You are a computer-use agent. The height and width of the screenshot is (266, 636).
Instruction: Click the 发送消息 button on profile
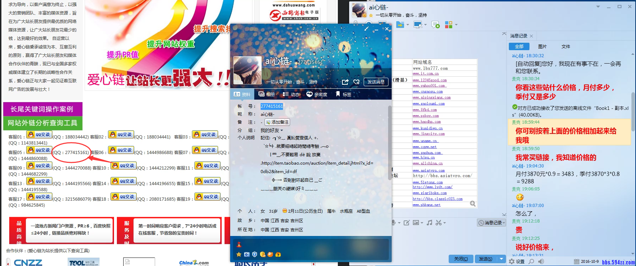tap(376, 82)
